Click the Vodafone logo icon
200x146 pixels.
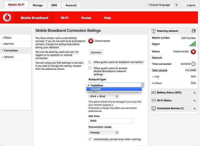pos(7,17)
